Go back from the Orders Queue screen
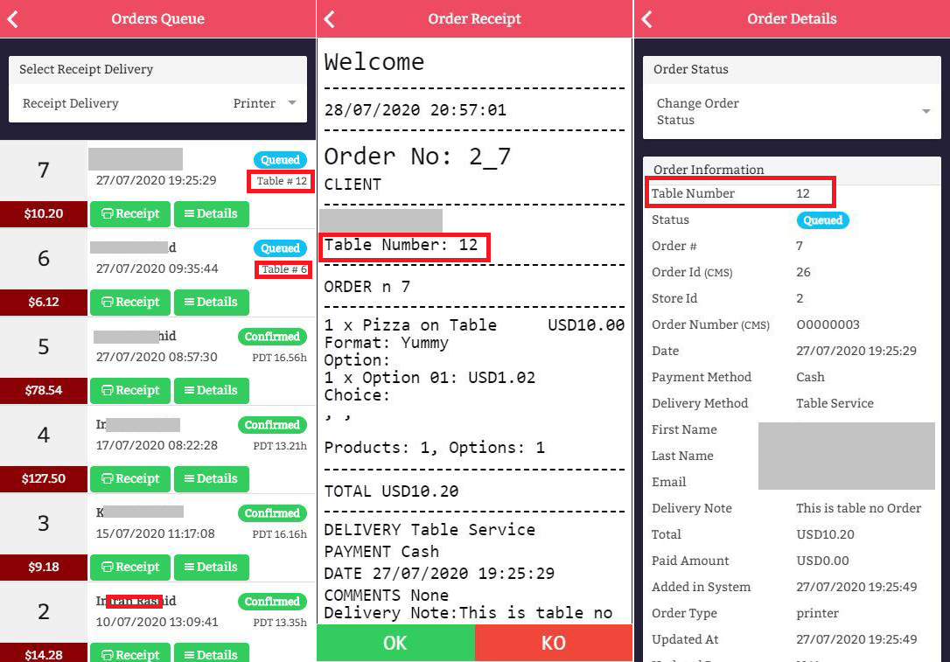The width and height of the screenshot is (950, 662). click(x=13, y=18)
